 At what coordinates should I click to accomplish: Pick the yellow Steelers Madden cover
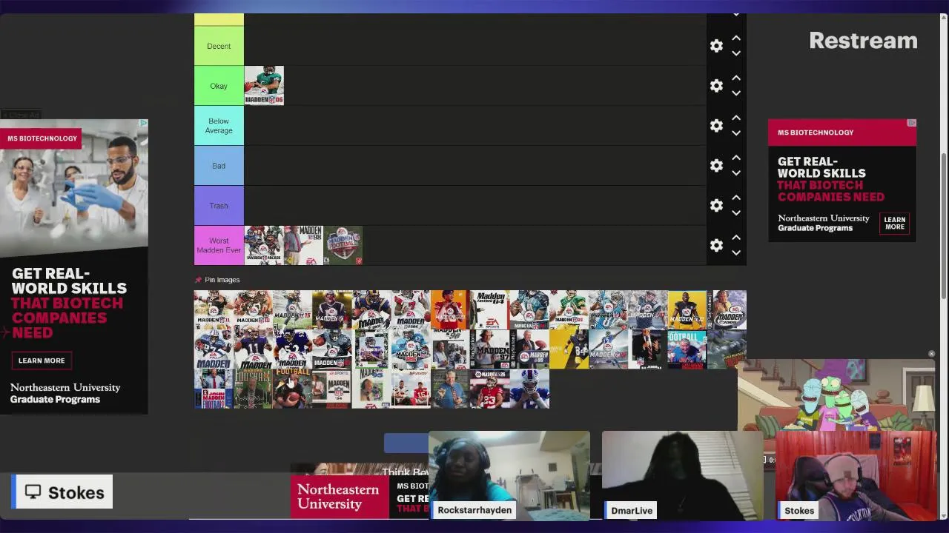pos(687,309)
